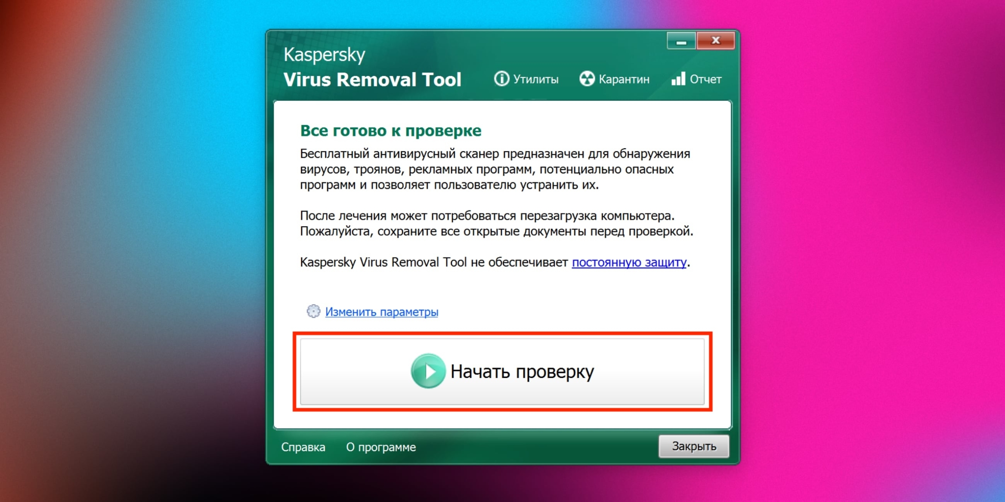
Task: Click the Kaspersky Virus Removal Tool title
Action: pyautogui.click(x=372, y=67)
